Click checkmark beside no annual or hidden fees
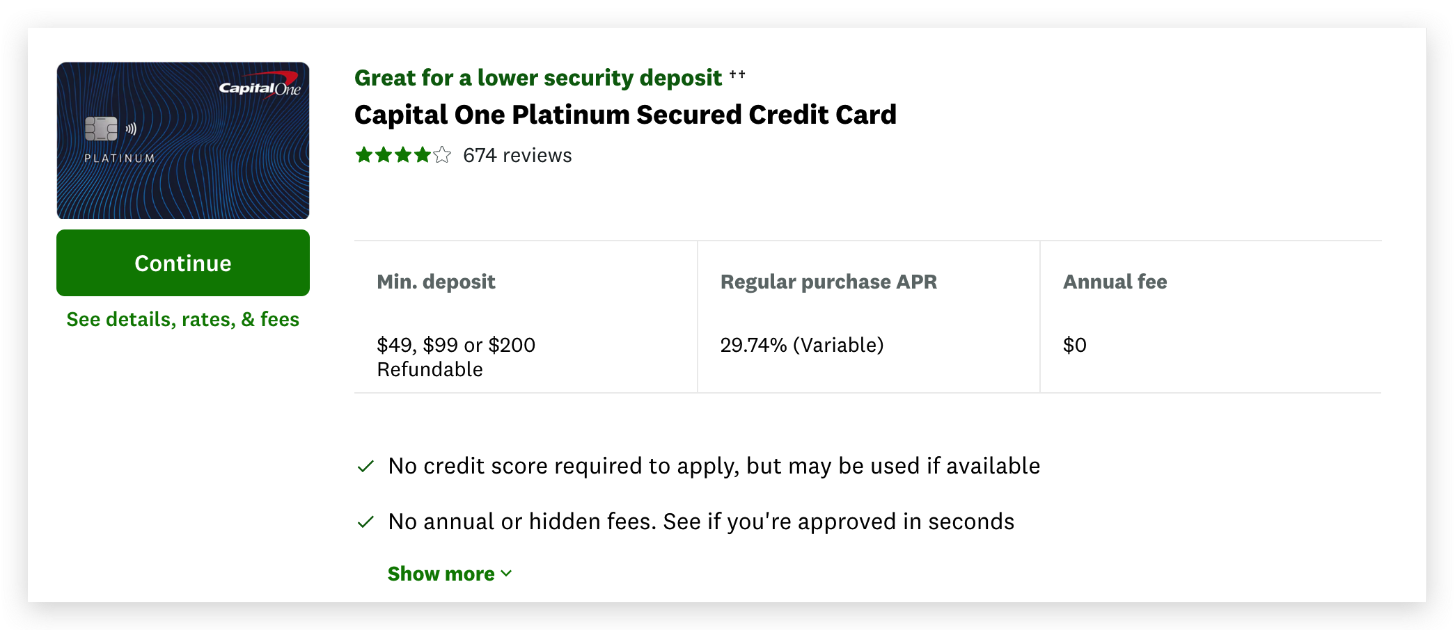Viewport: 1455px width, 630px height. pyautogui.click(x=365, y=522)
